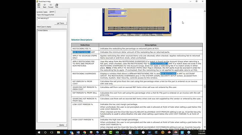Click the Print toolbar icon
Screen dimensions: 242x135
(57, 6)
